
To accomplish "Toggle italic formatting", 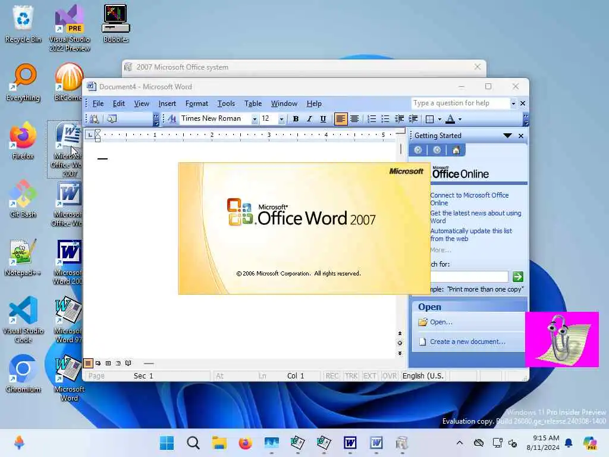I will point(309,119).
